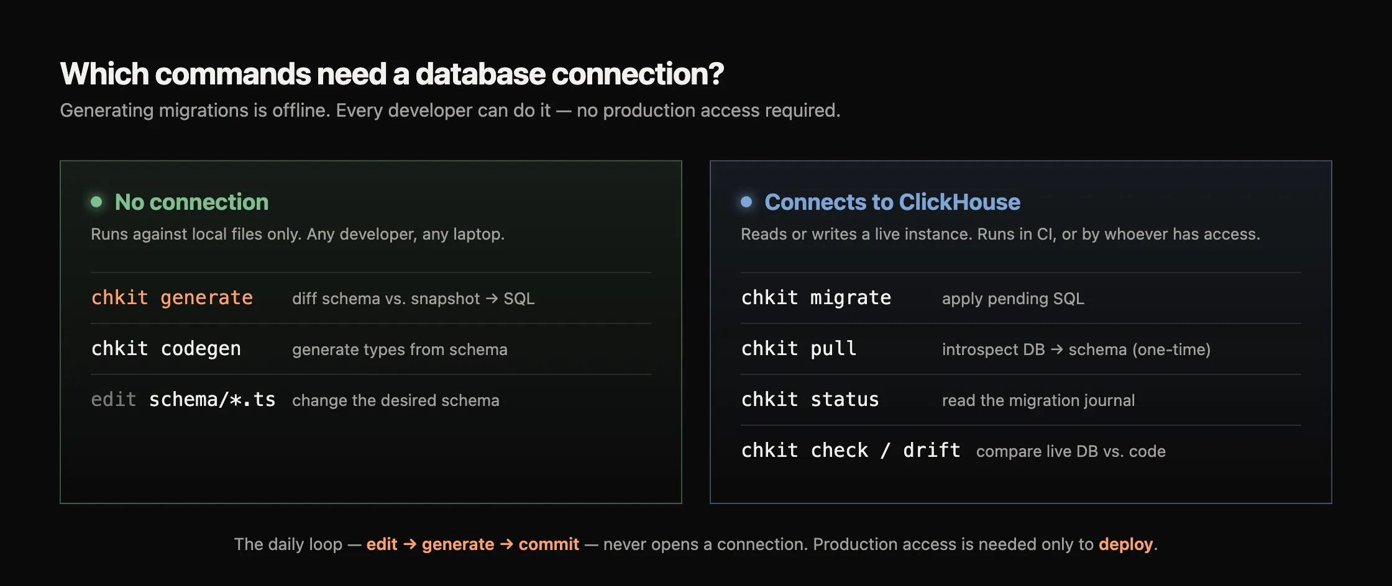Viewport: 1392px width, 586px height.
Task: Click the orange 'deploy' word in footer
Action: [x=1126, y=544]
